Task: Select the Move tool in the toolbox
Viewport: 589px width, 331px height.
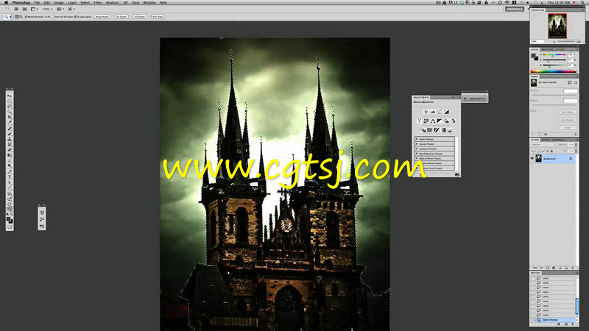Action: [10, 96]
